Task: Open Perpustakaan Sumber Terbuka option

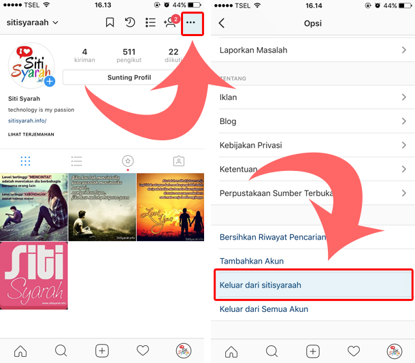Action: (x=313, y=193)
